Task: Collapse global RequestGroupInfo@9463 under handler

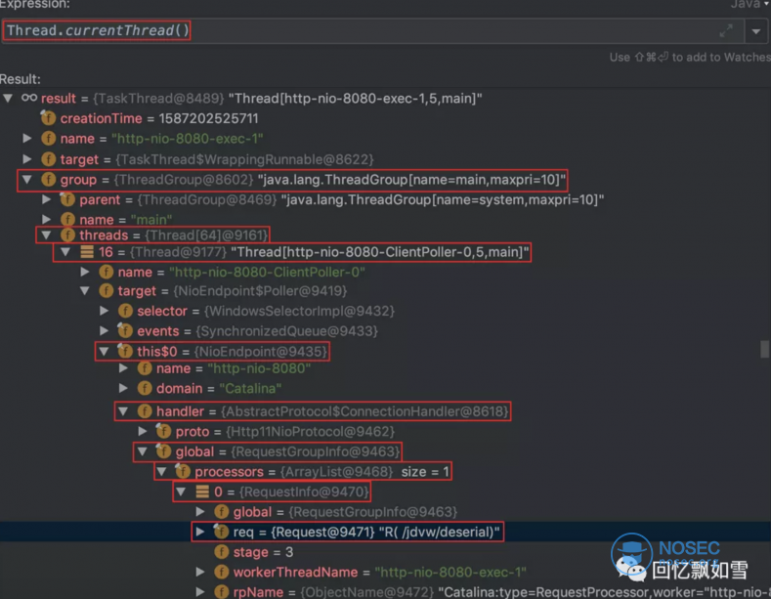Action: coord(142,451)
